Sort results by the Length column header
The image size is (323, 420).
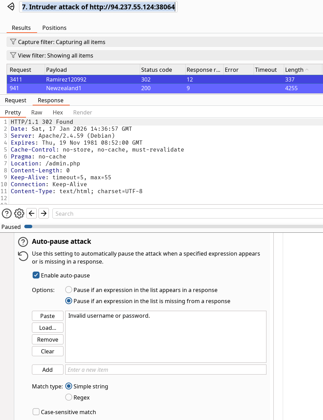point(294,70)
